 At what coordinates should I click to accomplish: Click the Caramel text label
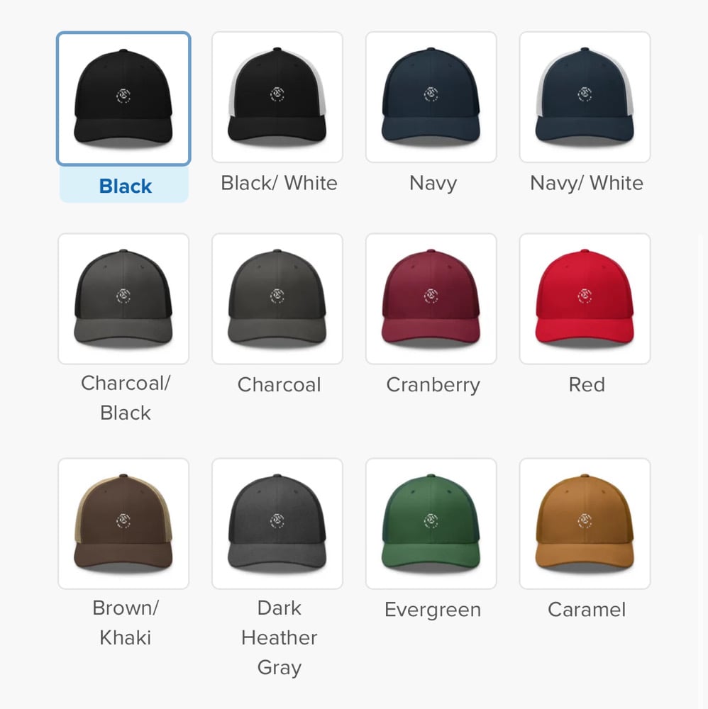(587, 610)
